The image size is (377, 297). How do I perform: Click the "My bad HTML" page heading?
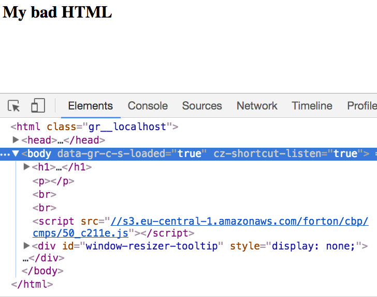tap(57, 12)
